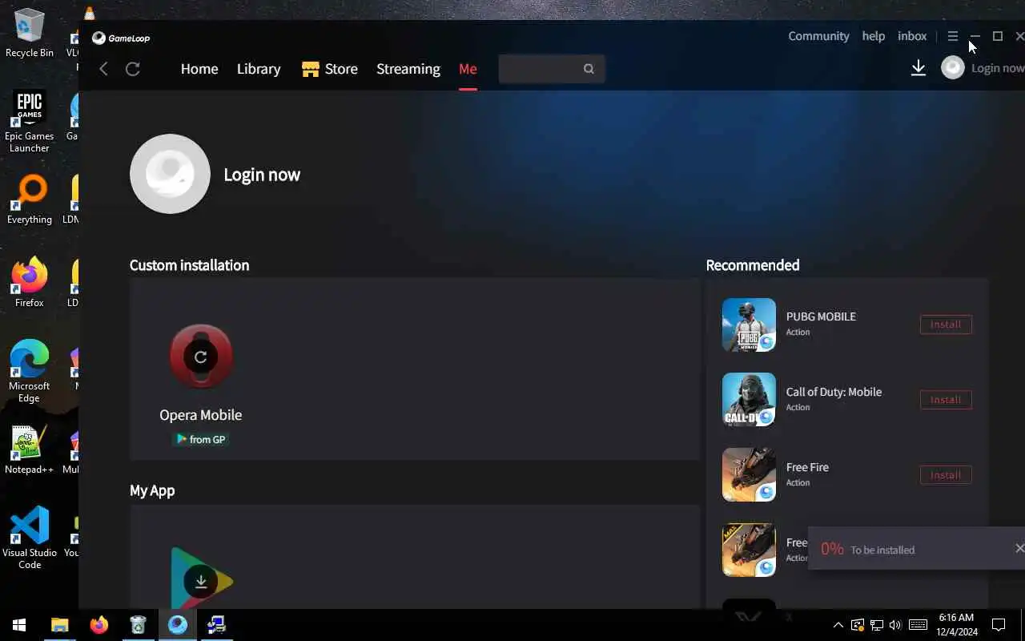Click the GameLoop logo

pyautogui.click(x=121, y=38)
